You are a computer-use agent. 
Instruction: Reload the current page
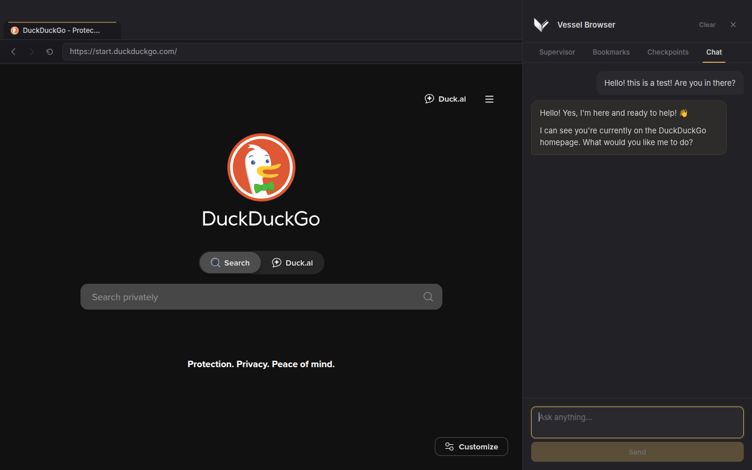pos(49,51)
